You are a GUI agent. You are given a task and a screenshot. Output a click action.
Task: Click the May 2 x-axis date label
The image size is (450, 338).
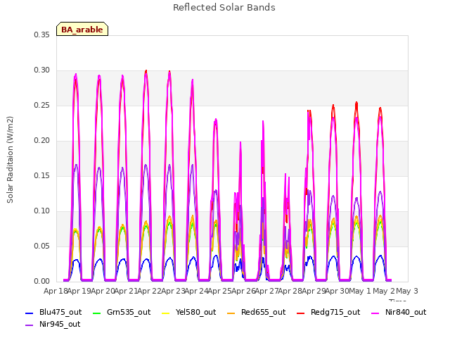pos(384,292)
